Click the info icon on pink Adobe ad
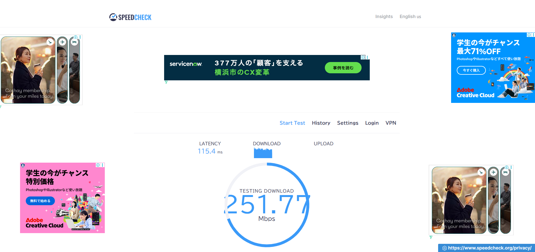The width and height of the screenshot is (535, 252). point(97,165)
